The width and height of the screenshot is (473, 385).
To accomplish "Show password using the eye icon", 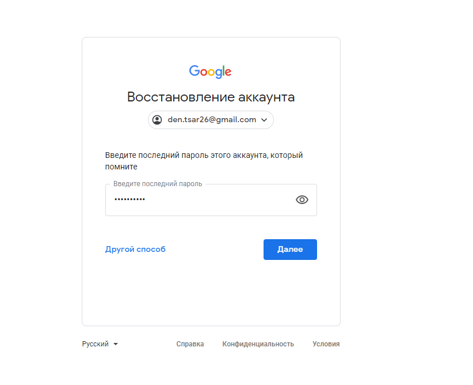I will point(302,200).
